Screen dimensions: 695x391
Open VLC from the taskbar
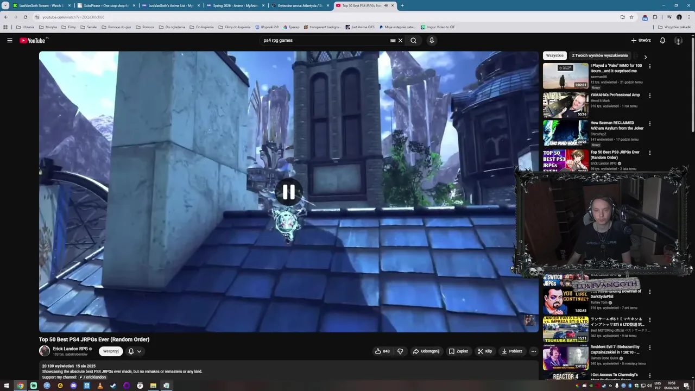tap(100, 386)
